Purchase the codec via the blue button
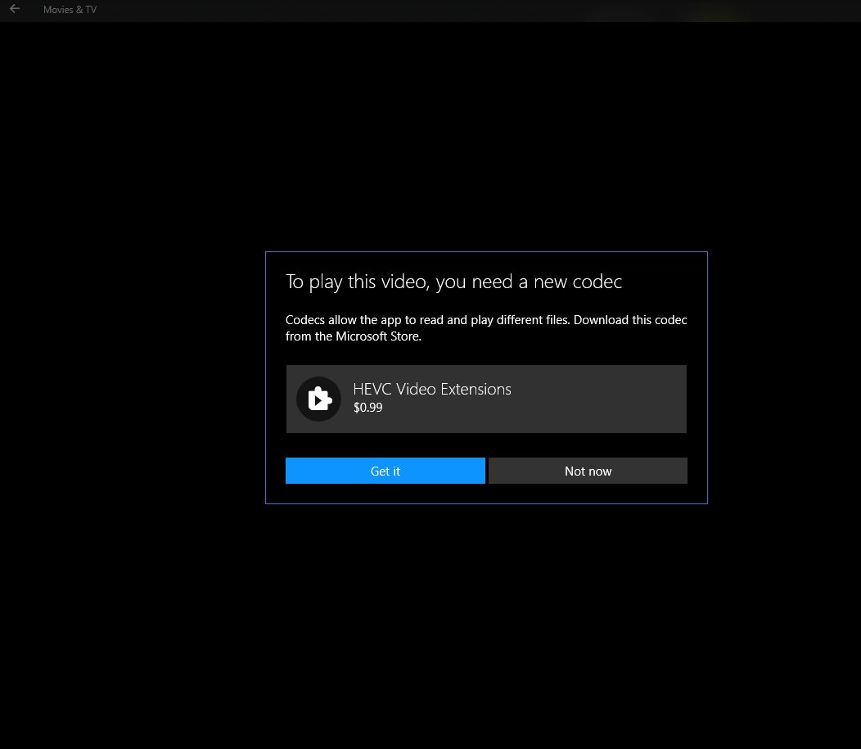The image size is (861, 749). click(x=385, y=471)
